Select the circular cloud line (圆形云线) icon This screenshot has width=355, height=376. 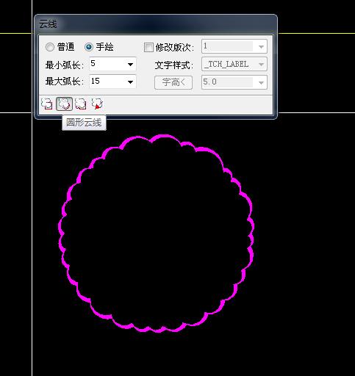coord(64,104)
